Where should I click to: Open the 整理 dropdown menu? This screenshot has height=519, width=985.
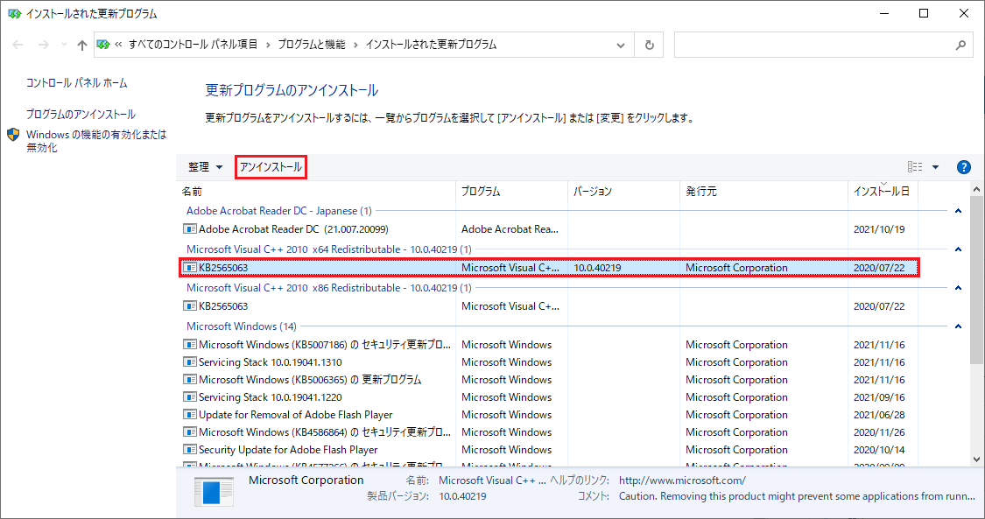[205, 167]
